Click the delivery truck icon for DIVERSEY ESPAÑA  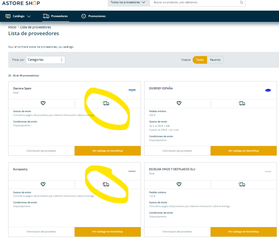point(242,103)
